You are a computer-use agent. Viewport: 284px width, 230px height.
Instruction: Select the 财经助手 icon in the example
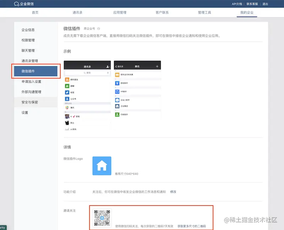point(117,83)
